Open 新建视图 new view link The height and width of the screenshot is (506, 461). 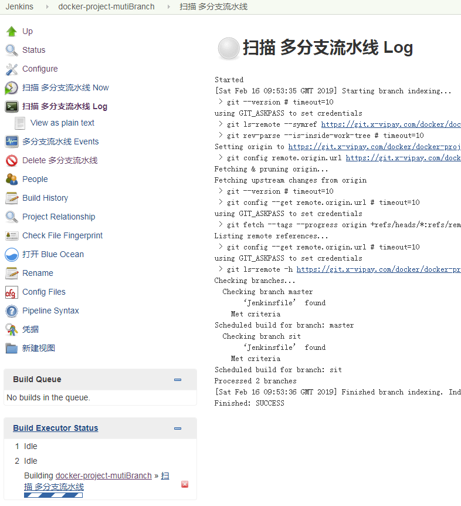coord(38,348)
